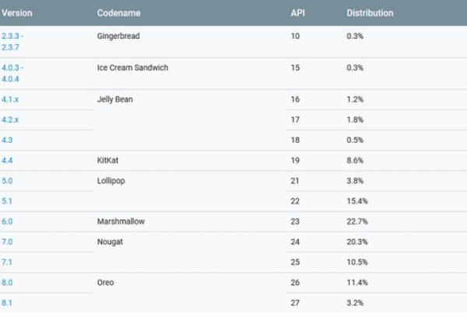This screenshot has width=467, height=317.
Task: Click the Ice Cream Sandwich codename cell
Action: coord(133,68)
